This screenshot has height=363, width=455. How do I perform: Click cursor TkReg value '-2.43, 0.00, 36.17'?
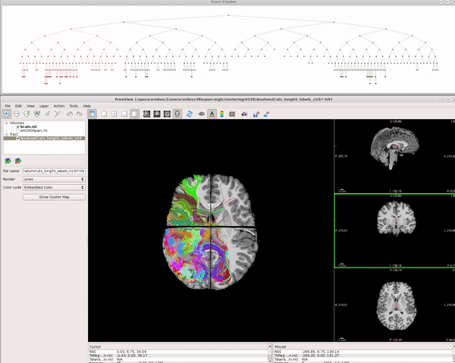point(132,355)
